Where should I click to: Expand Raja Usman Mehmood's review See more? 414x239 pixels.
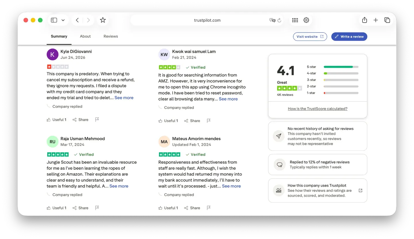[x=119, y=186]
